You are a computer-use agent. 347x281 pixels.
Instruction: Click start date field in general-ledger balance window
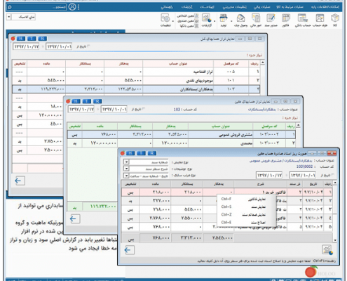pos(59,46)
